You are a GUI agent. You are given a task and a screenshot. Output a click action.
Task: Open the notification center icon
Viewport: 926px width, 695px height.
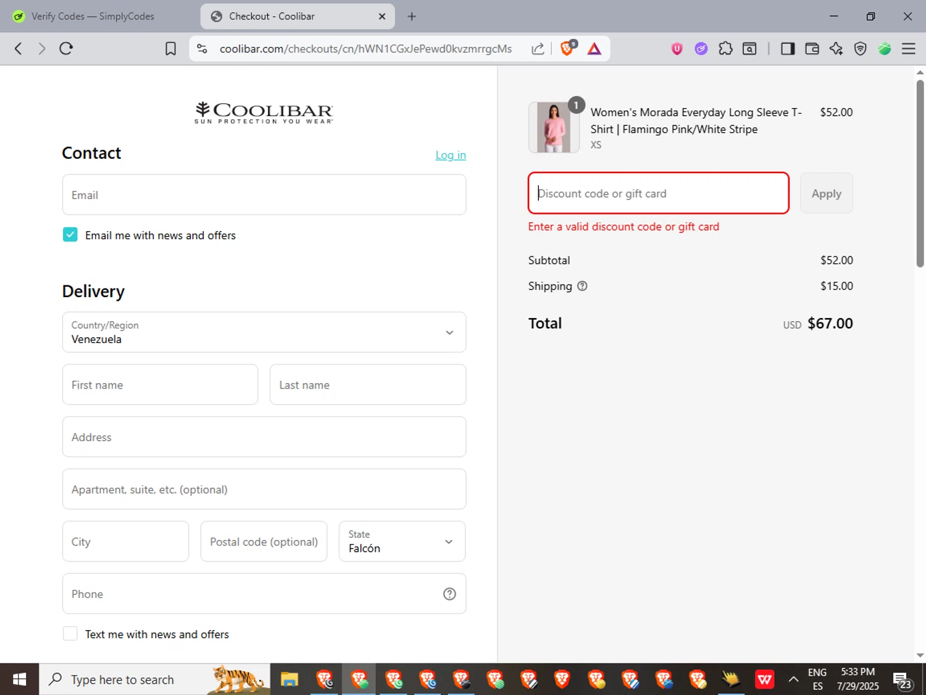click(x=902, y=680)
